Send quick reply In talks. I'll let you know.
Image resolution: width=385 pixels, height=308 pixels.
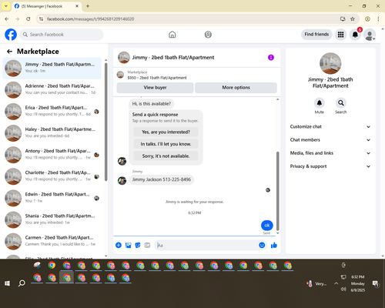166,144
